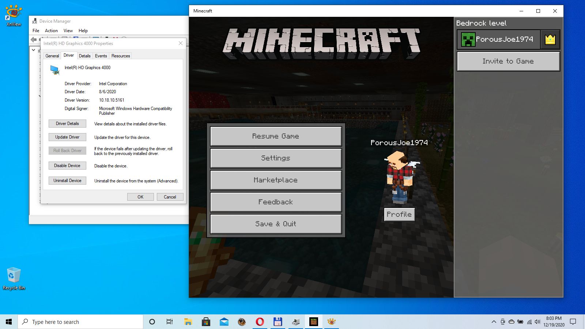Click Save & Quit in Minecraft

click(x=276, y=224)
